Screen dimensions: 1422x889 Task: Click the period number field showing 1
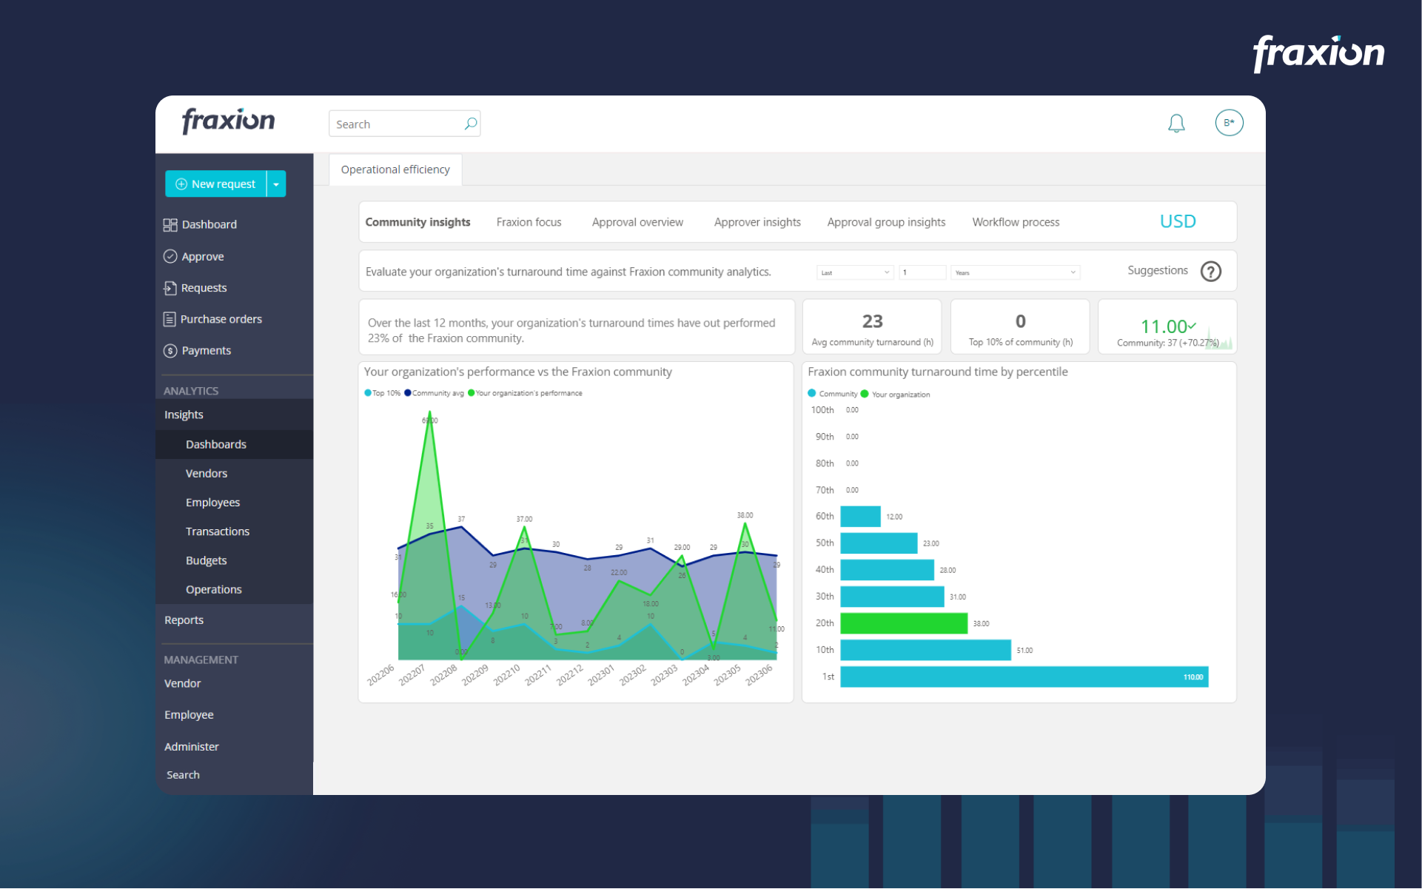(x=922, y=272)
